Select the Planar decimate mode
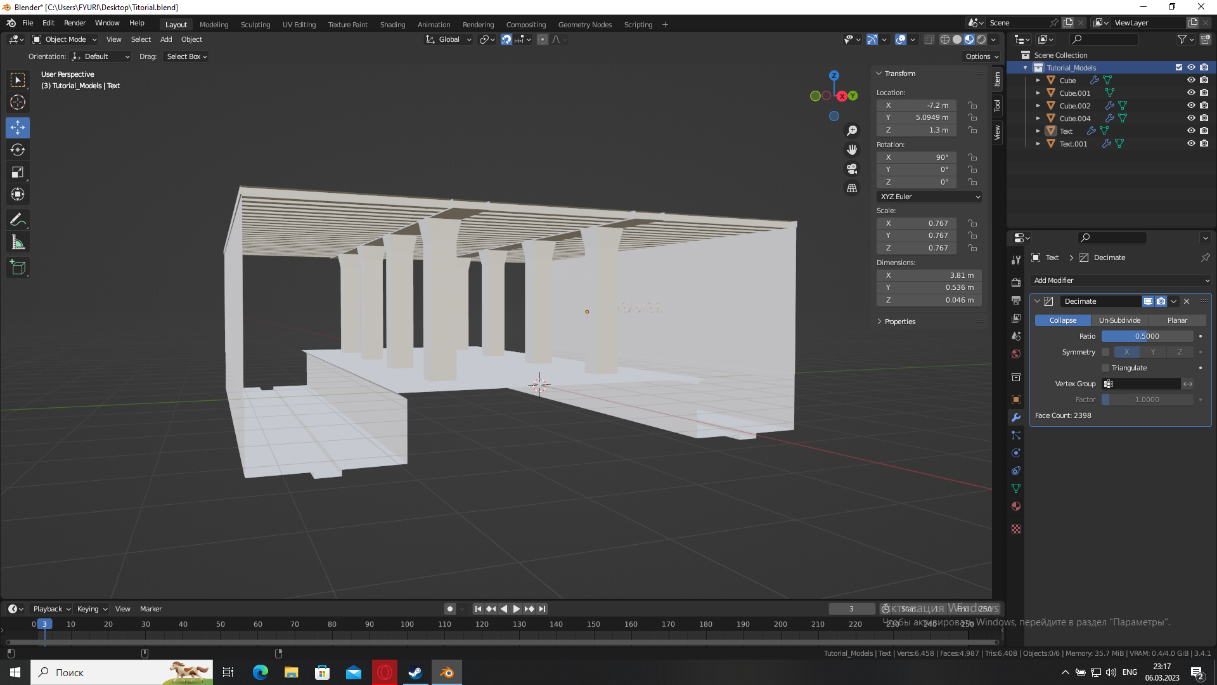1217x685 pixels. click(x=1177, y=320)
